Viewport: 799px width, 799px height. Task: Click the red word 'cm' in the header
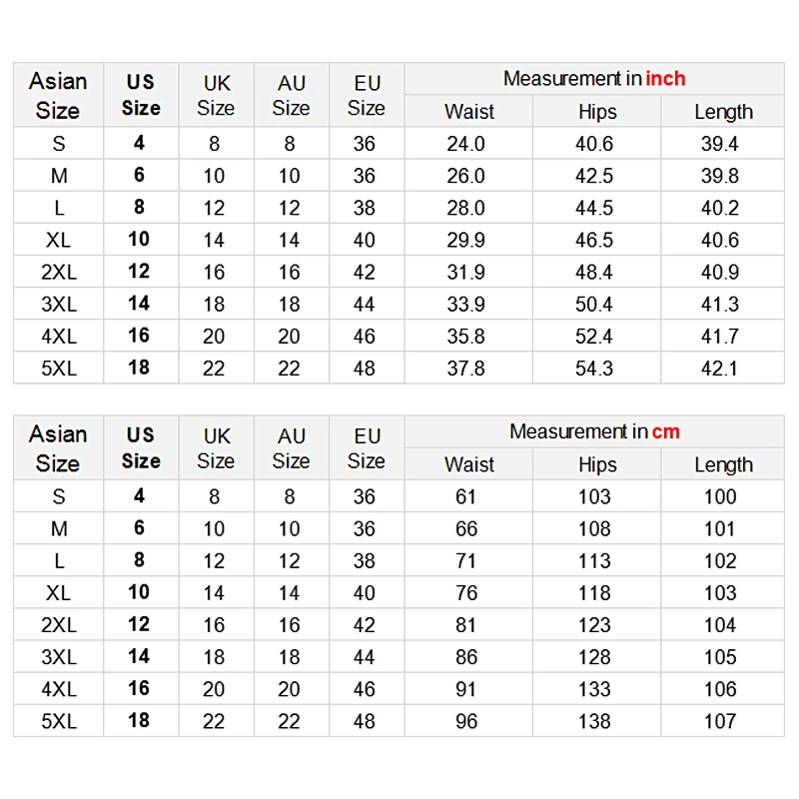665,431
